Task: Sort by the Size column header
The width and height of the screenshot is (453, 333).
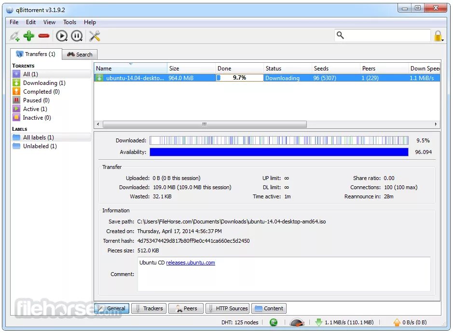Action: tap(191, 68)
